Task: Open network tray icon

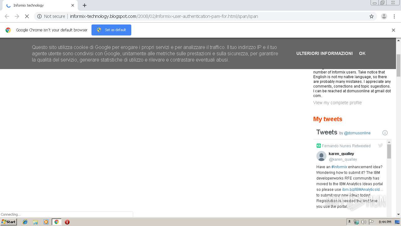Action: [x=356, y=222]
